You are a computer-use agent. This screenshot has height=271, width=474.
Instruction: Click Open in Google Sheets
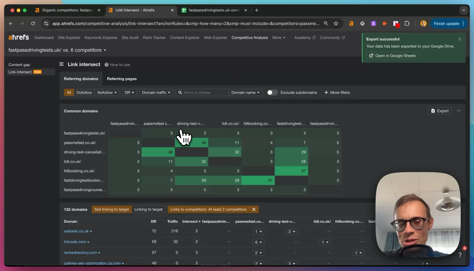(x=392, y=56)
